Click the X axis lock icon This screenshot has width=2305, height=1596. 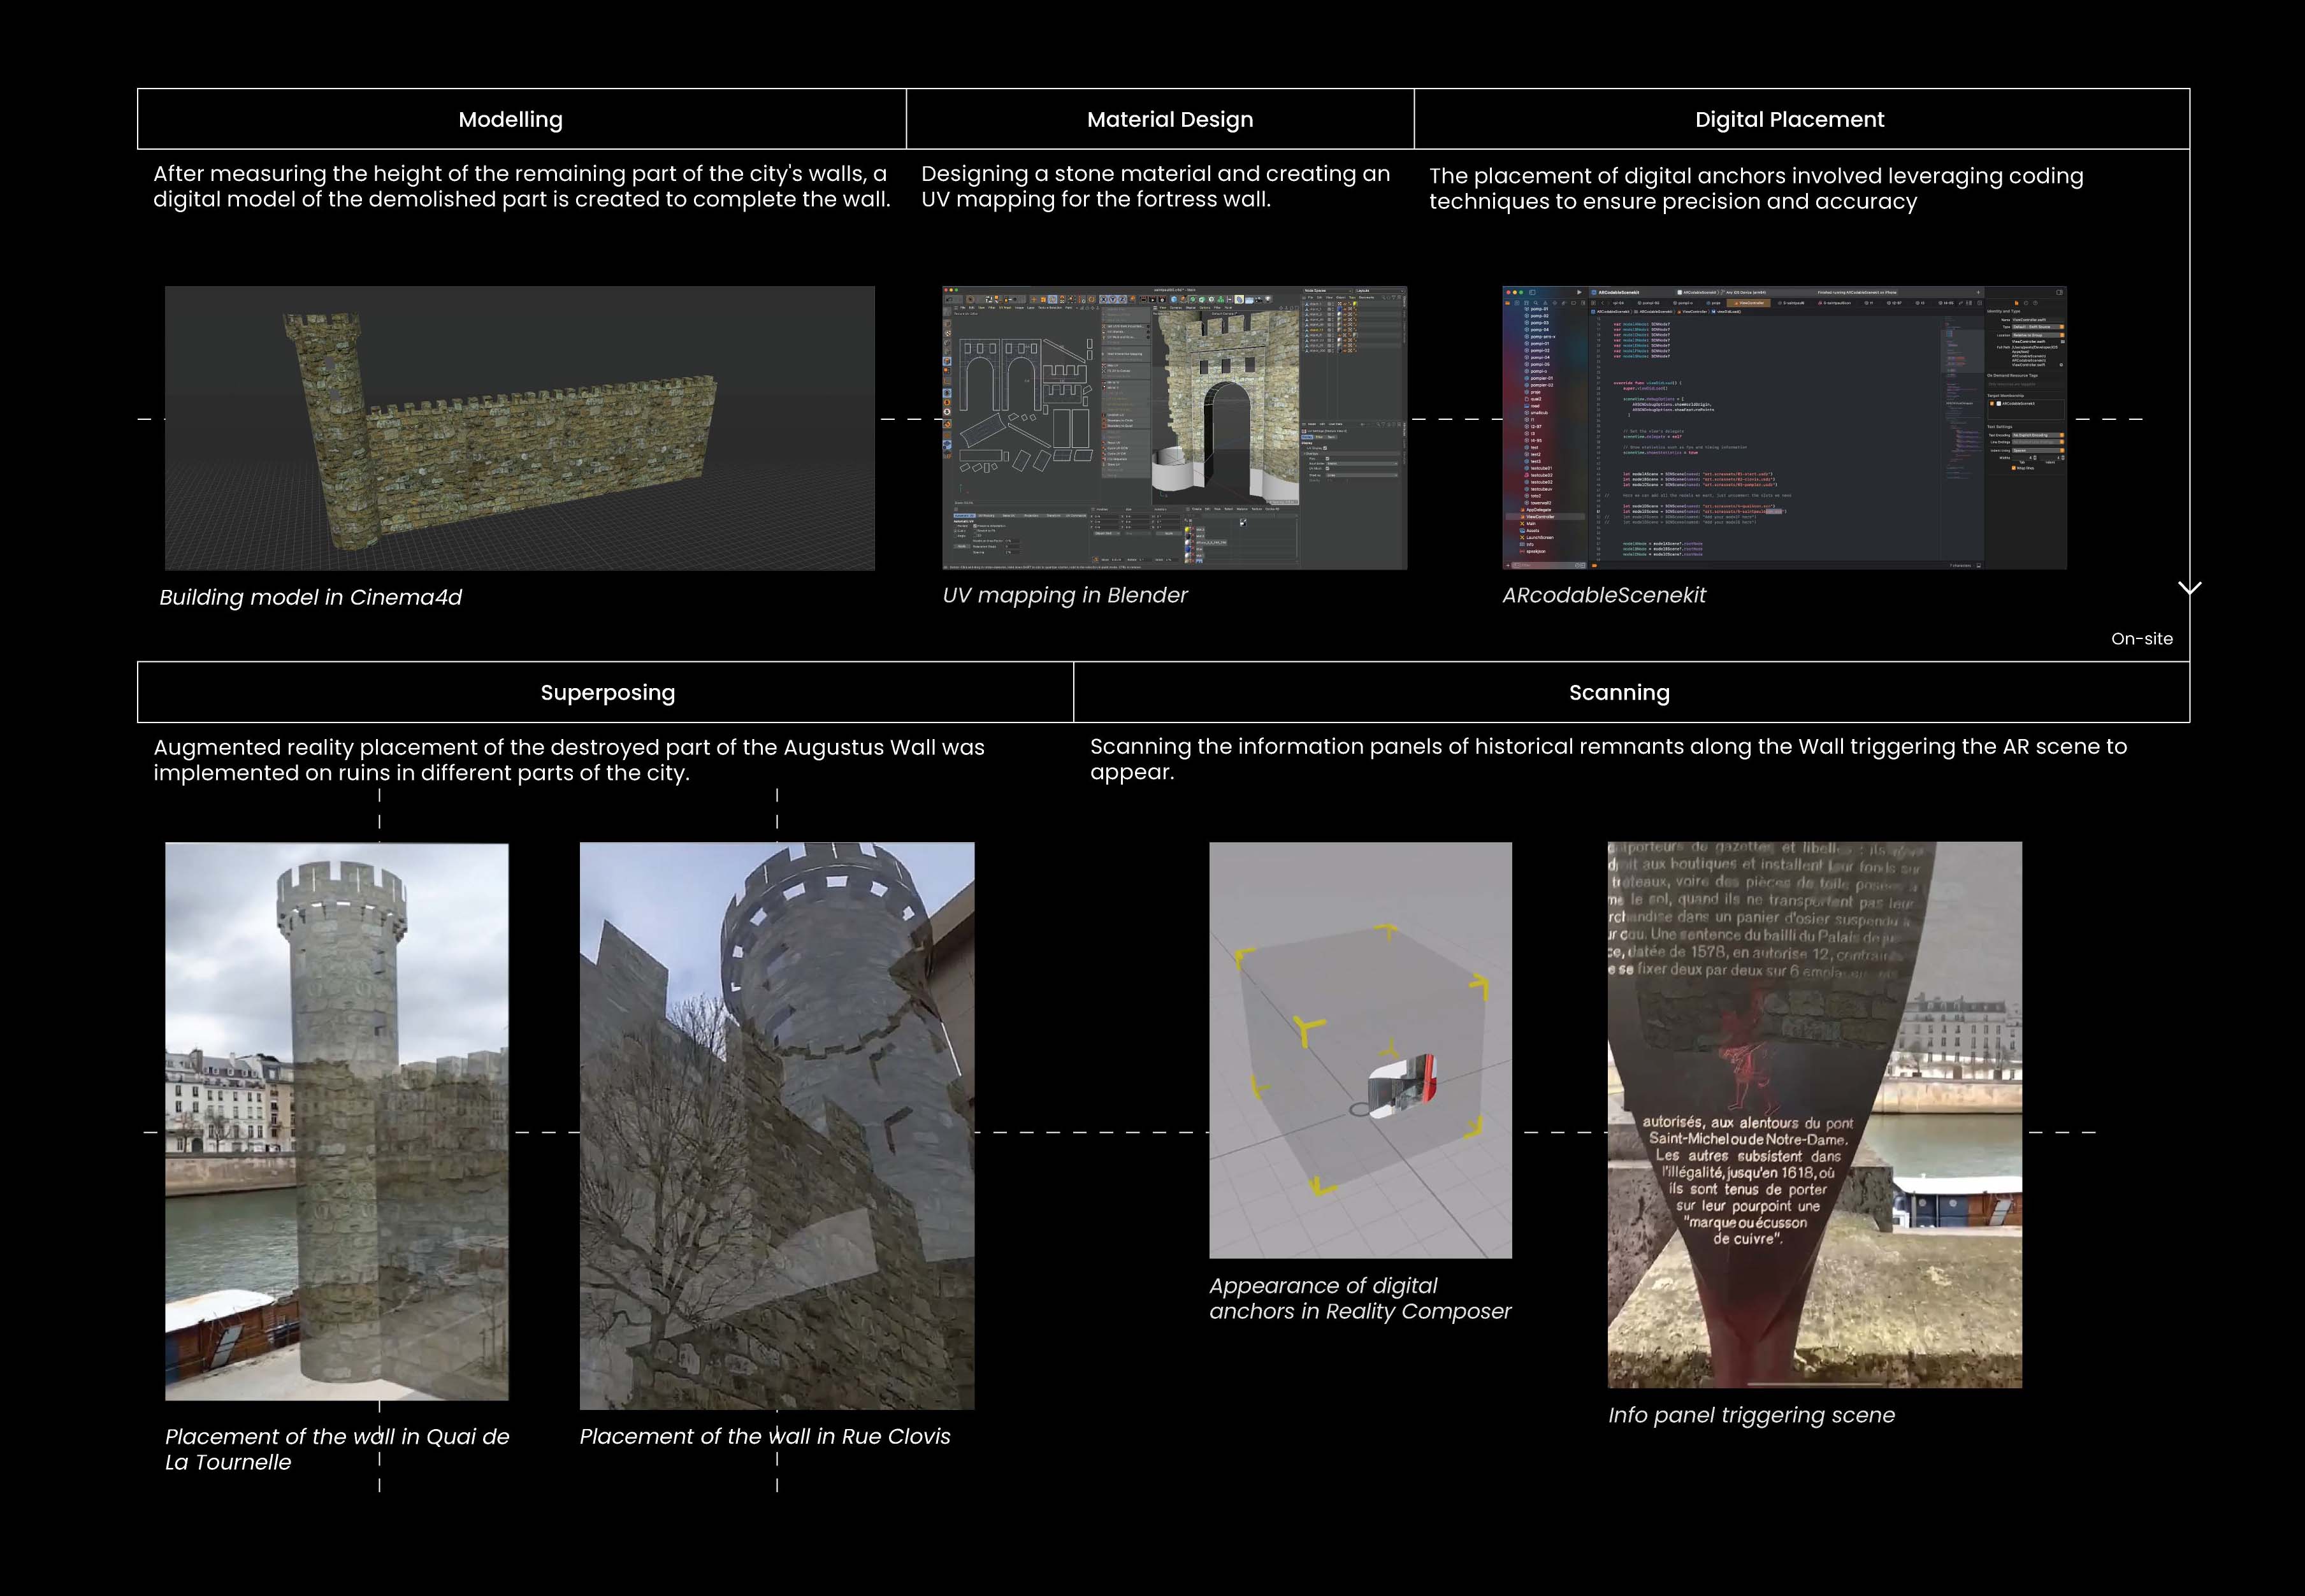[1103, 300]
